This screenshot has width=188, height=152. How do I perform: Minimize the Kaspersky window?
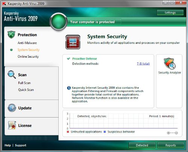tap(165, 3)
